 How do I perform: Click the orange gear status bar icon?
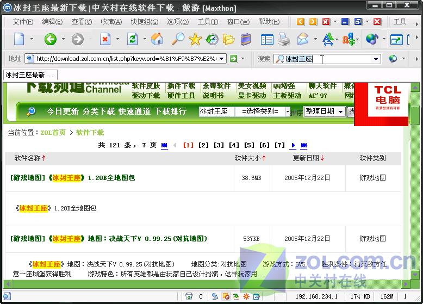[246, 296]
